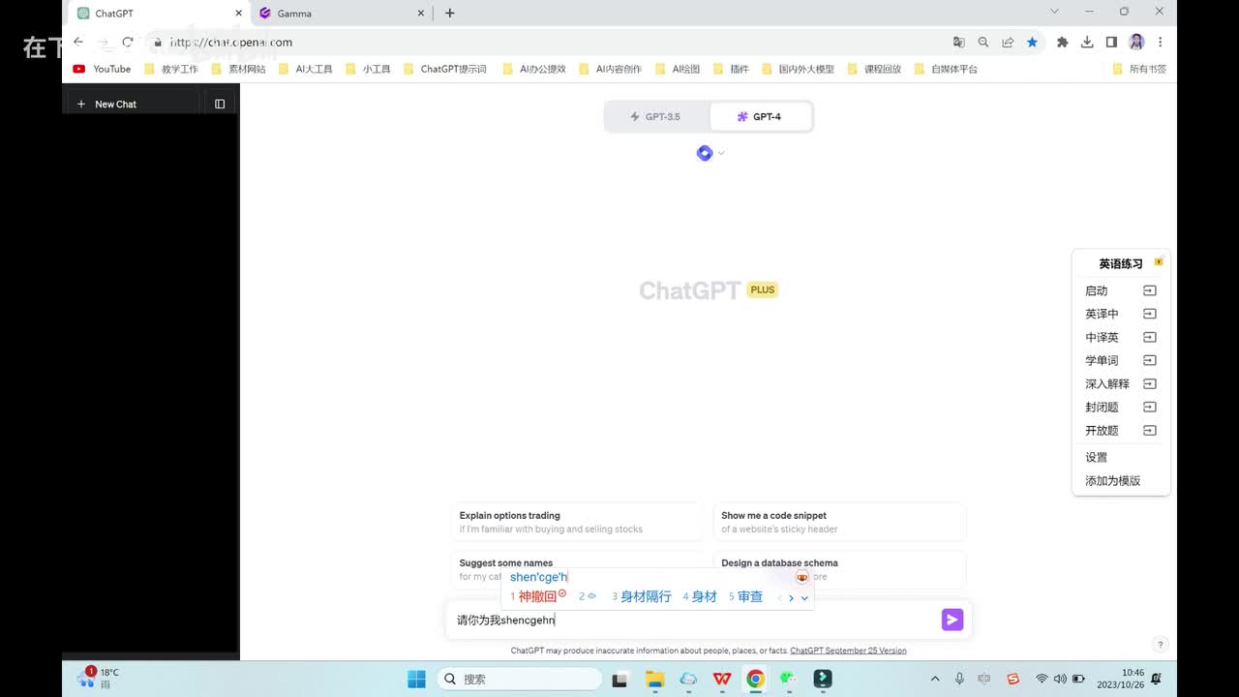Start a New Chat
The image size is (1239, 697).
[115, 104]
